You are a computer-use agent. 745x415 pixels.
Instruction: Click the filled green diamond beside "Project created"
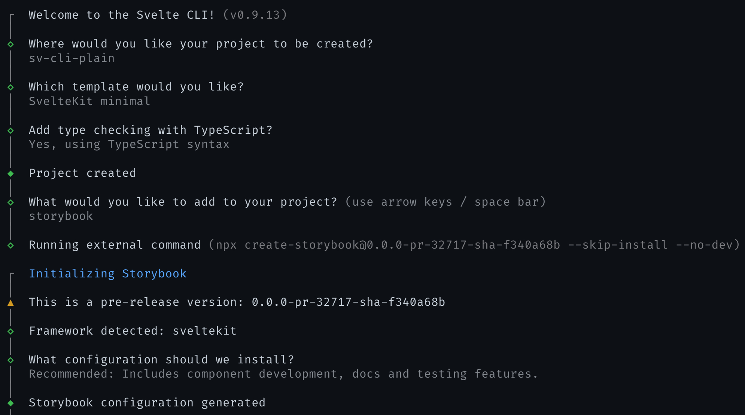pos(11,173)
